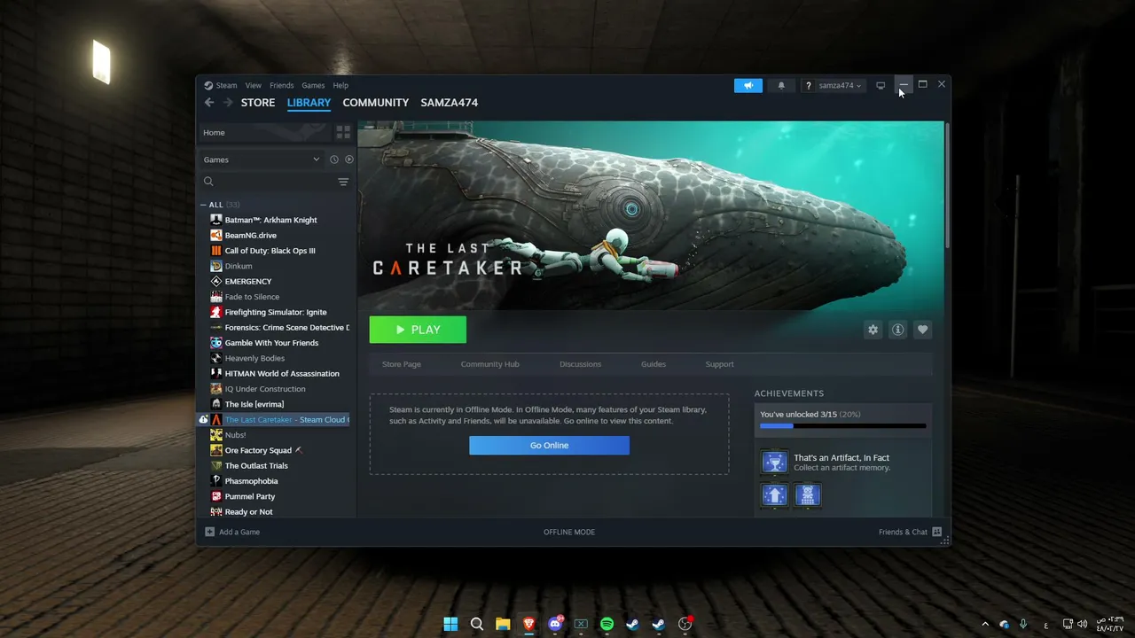
Task: Click the library search input field
Action: click(x=275, y=182)
